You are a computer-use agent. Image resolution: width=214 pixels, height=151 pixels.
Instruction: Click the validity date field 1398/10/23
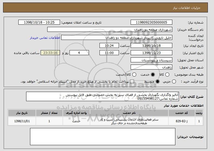[151, 53]
